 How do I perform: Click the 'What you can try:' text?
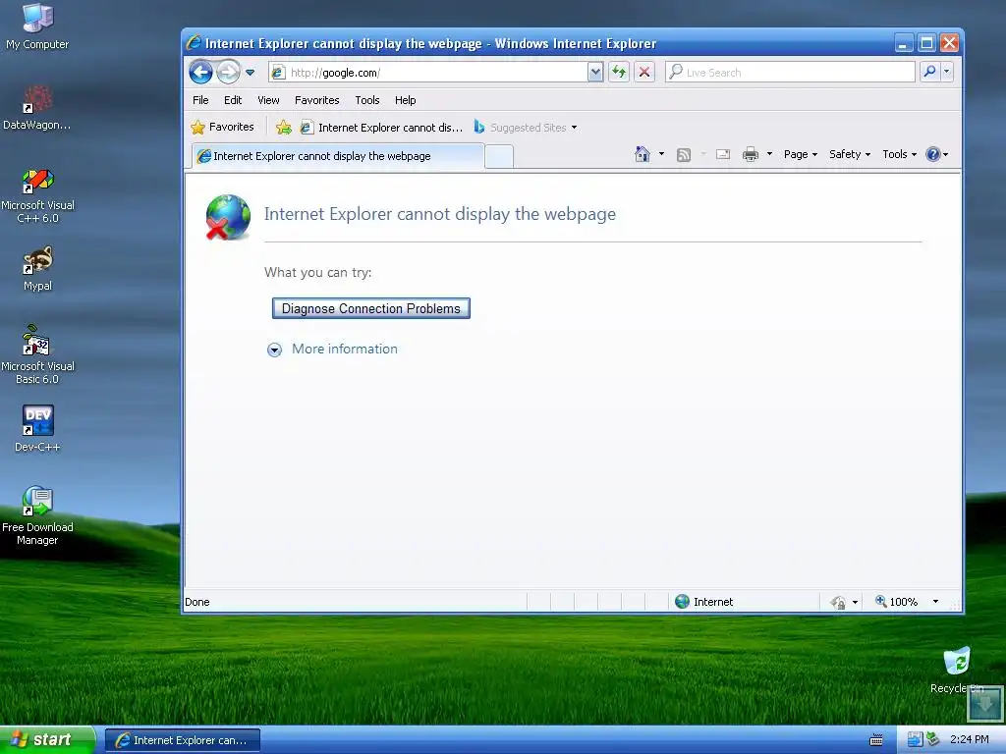pos(317,273)
